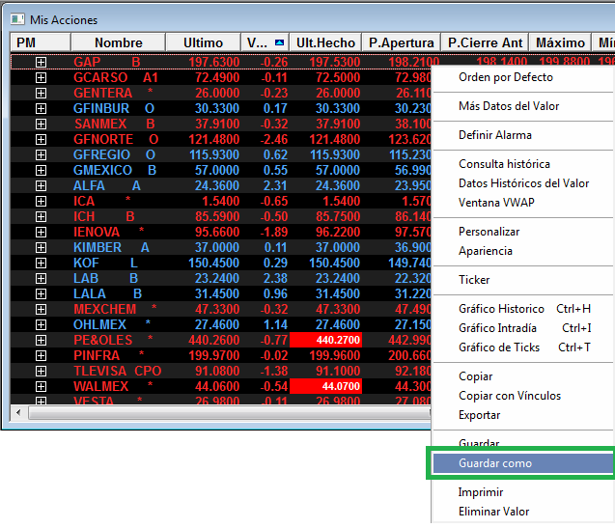Screen dimensions: 615x528
Task: Expand the LAB B row
Action: (x=41, y=279)
